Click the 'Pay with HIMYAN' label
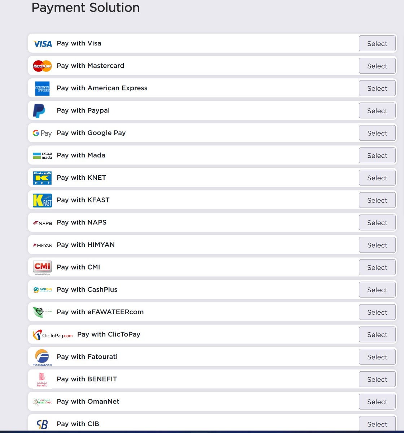Viewport: 404px width, 433px height. [x=86, y=245]
